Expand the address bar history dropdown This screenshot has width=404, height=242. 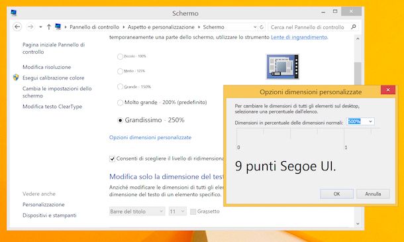tap(255, 27)
